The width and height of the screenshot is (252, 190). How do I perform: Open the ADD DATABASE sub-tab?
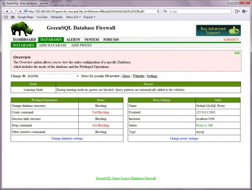tap(52, 45)
